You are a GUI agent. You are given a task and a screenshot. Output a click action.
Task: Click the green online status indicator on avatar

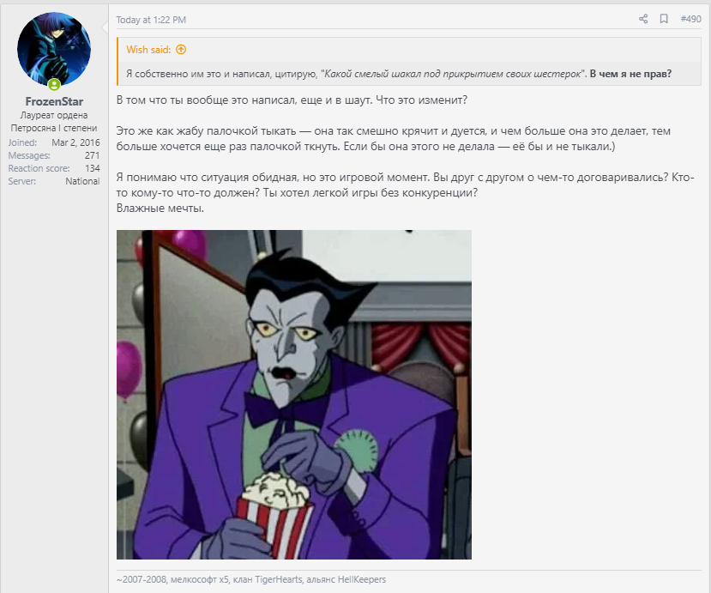tap(54, 84)
